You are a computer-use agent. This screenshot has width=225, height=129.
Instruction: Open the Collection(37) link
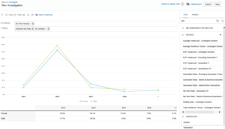click(x=196, y=4)
